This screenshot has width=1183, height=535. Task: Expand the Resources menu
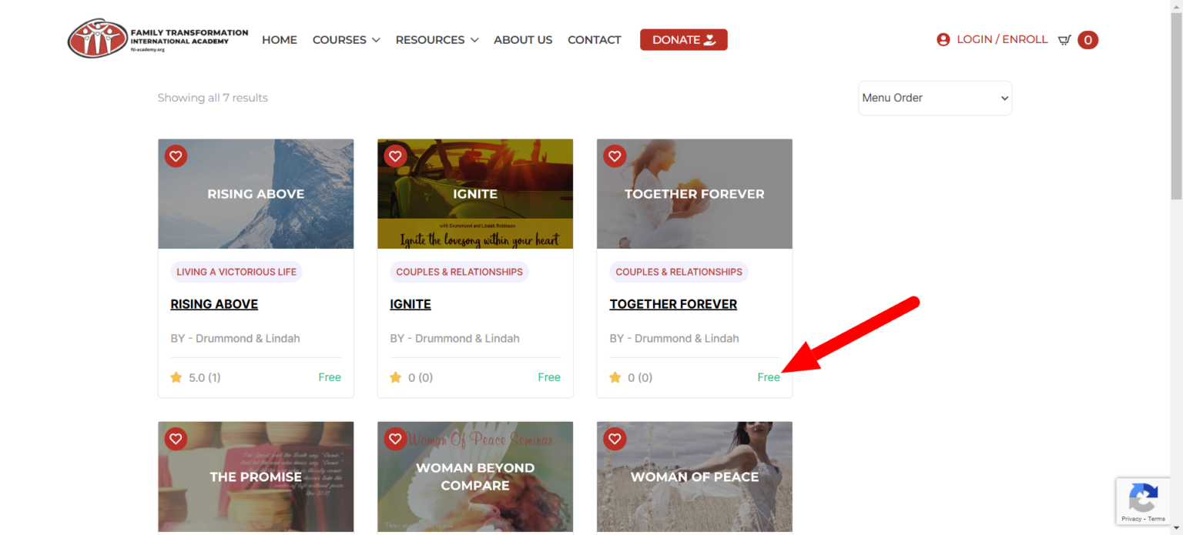pyautogui.click(x=437, y=40)
